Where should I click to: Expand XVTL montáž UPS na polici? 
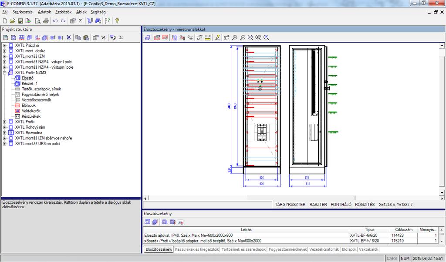point(4,144)
